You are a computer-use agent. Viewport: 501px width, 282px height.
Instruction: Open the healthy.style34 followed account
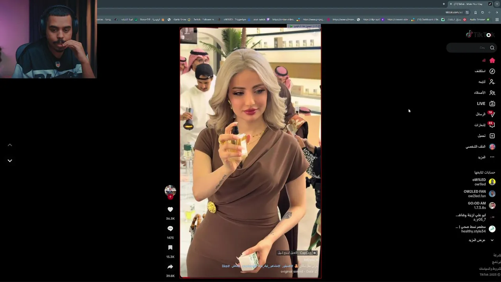476,229
